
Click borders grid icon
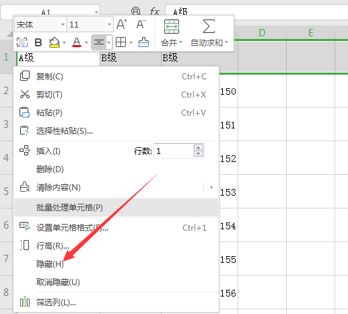point(120,42)
